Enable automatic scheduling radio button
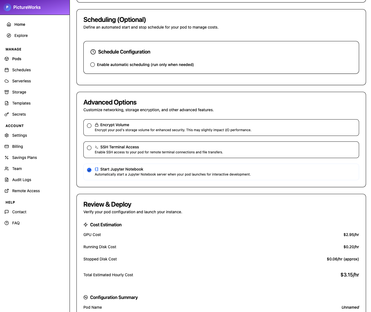The width and height of the screenshot is (371, 312). click(93, 65)
